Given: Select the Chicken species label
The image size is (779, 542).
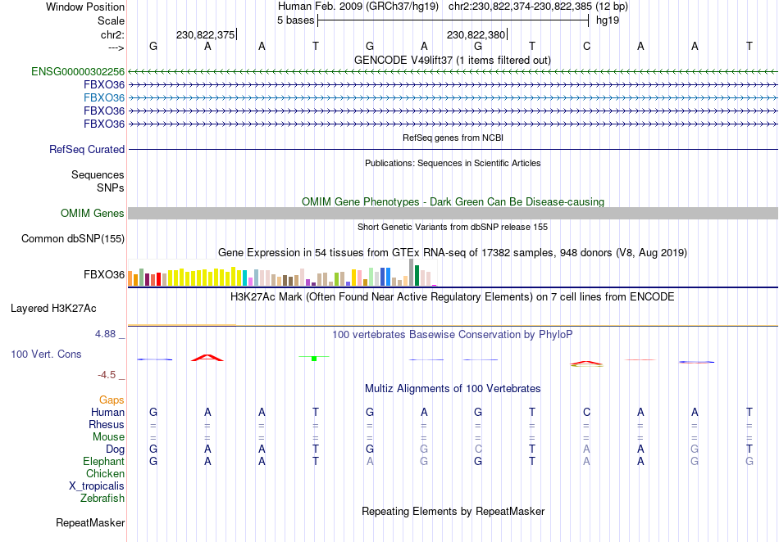Looking at the screenshot, I should 105,473.
